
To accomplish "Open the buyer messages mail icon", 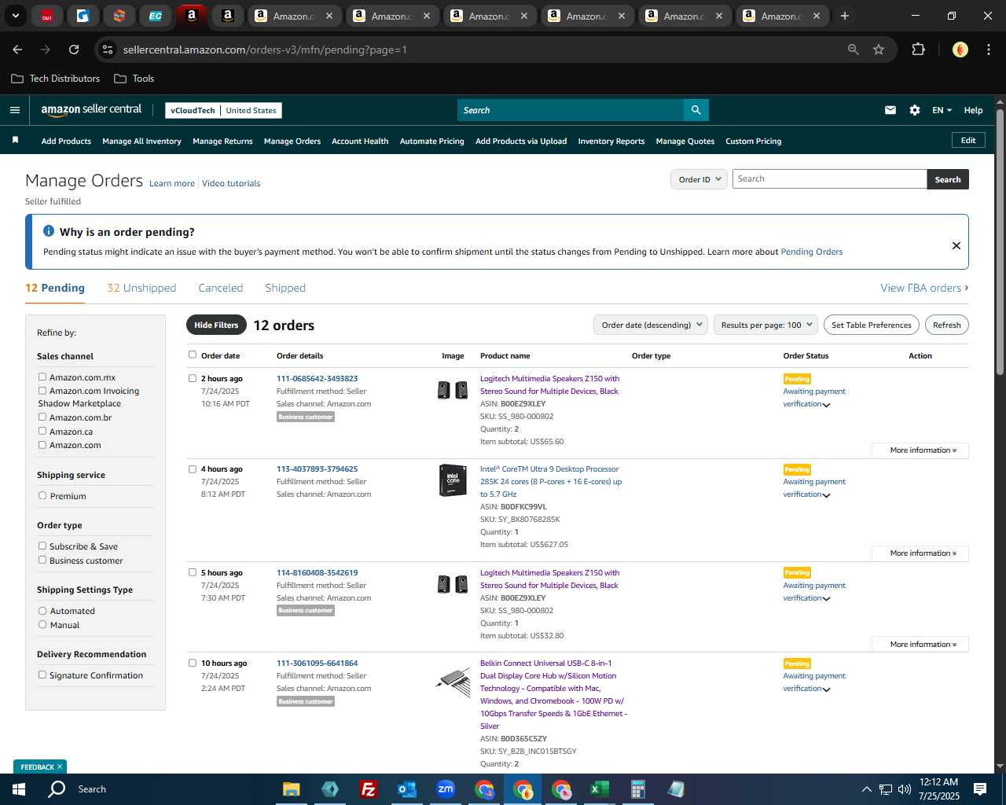I will [x=890, y=110].
